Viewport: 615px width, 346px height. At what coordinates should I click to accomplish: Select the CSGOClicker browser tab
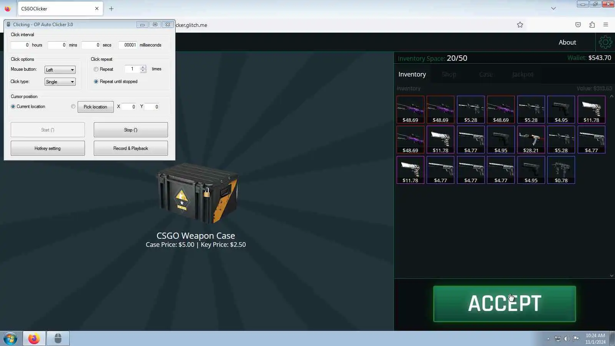(x=60, y=8)
